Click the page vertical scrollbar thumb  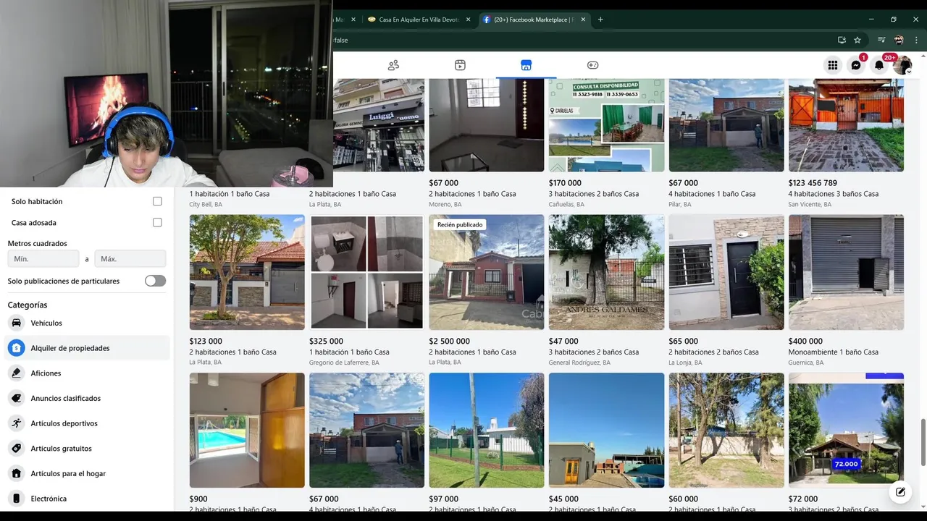922,442
